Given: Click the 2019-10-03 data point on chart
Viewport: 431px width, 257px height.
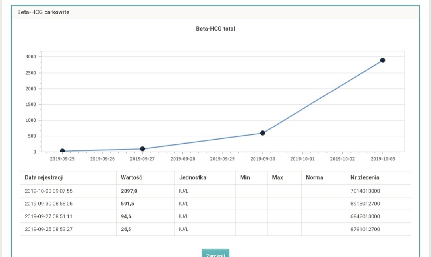Looking at the screenshot, I should [382, 60].
